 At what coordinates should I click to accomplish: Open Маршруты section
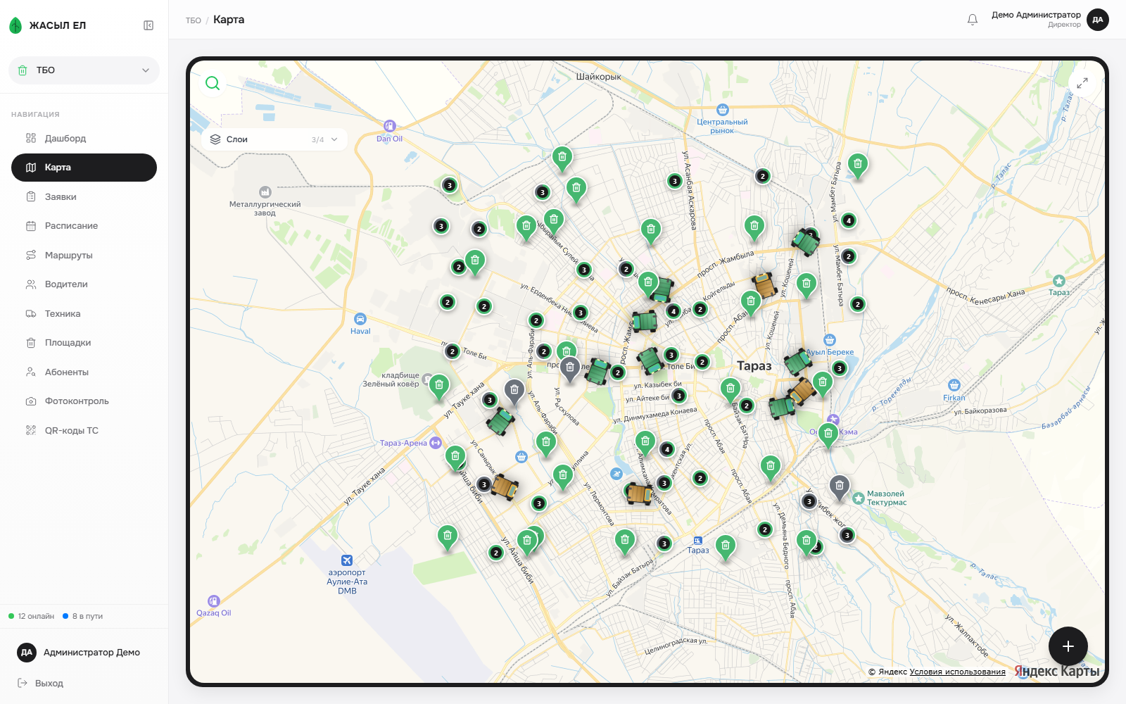pos(84,256)
